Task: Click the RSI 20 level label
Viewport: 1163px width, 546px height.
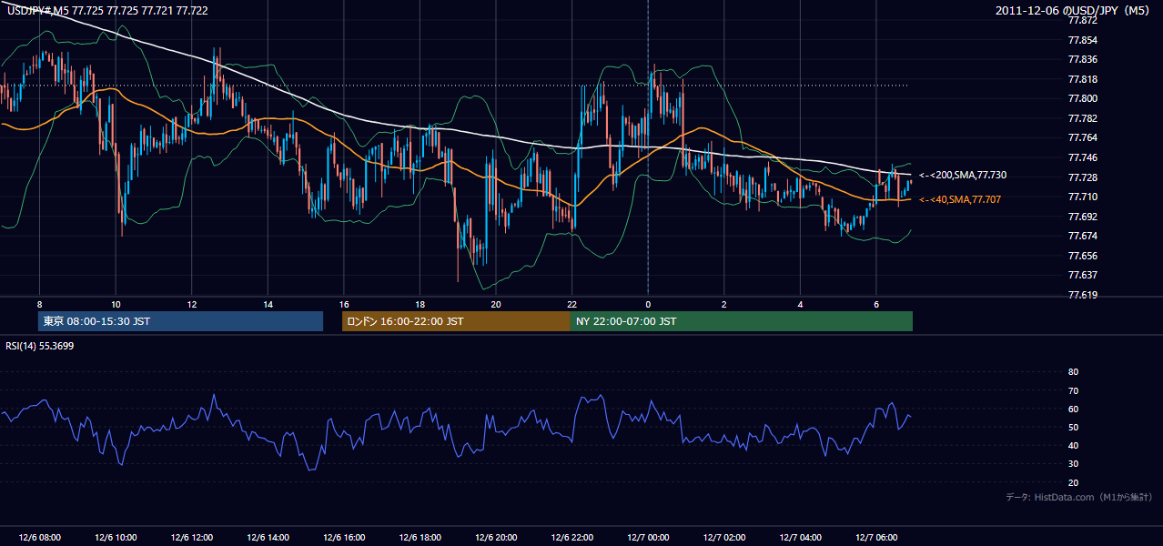Action: (1073, 482)
